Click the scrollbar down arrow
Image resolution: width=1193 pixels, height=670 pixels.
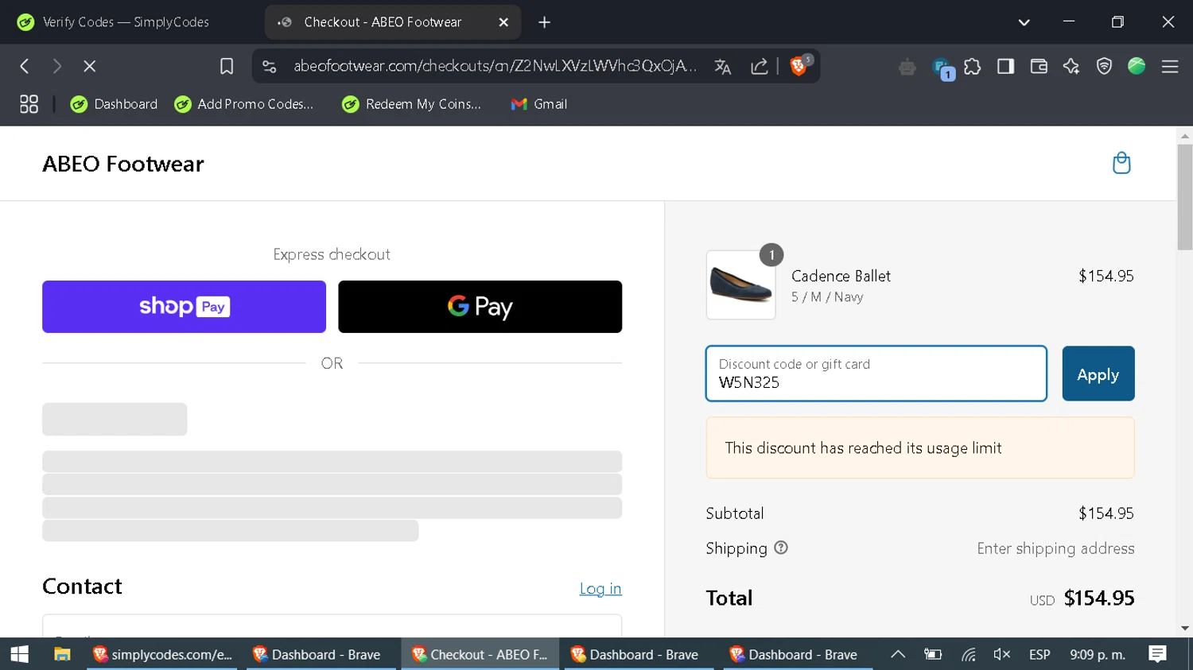[1185, 628]
